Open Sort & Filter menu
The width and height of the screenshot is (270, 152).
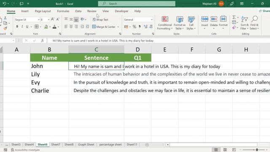point(245,23)
